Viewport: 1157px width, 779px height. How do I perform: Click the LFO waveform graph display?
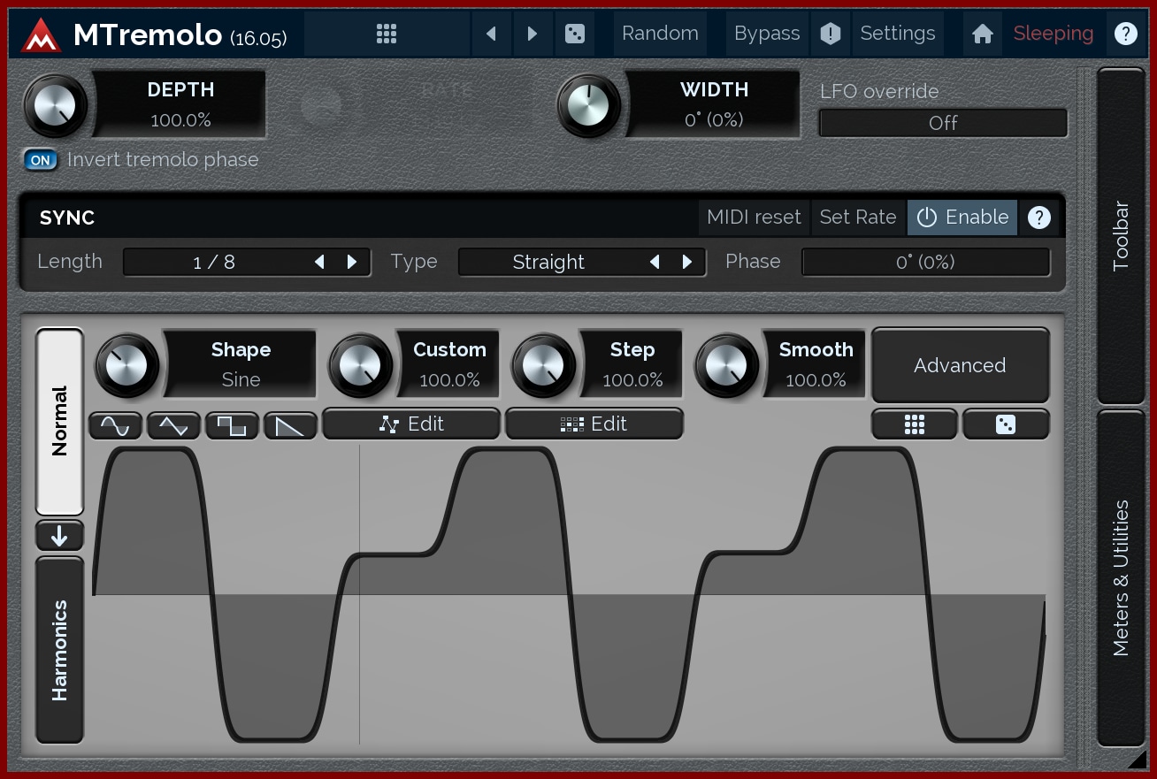[569, 594]
